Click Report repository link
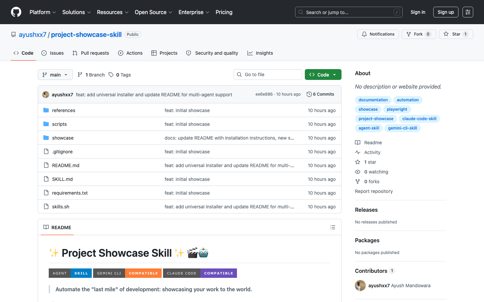 pos(374,191)
